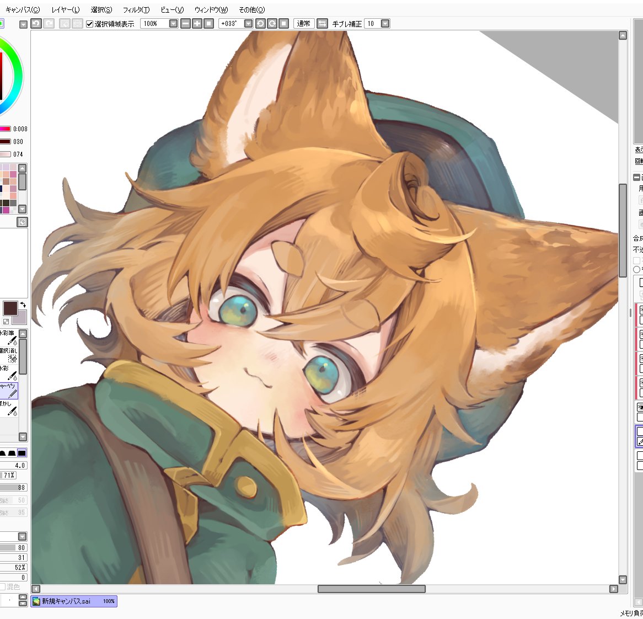The image size is (643, 619).
Task: Click the Undo arrow icon in toolbar
Action: click(x=36, y=24)
